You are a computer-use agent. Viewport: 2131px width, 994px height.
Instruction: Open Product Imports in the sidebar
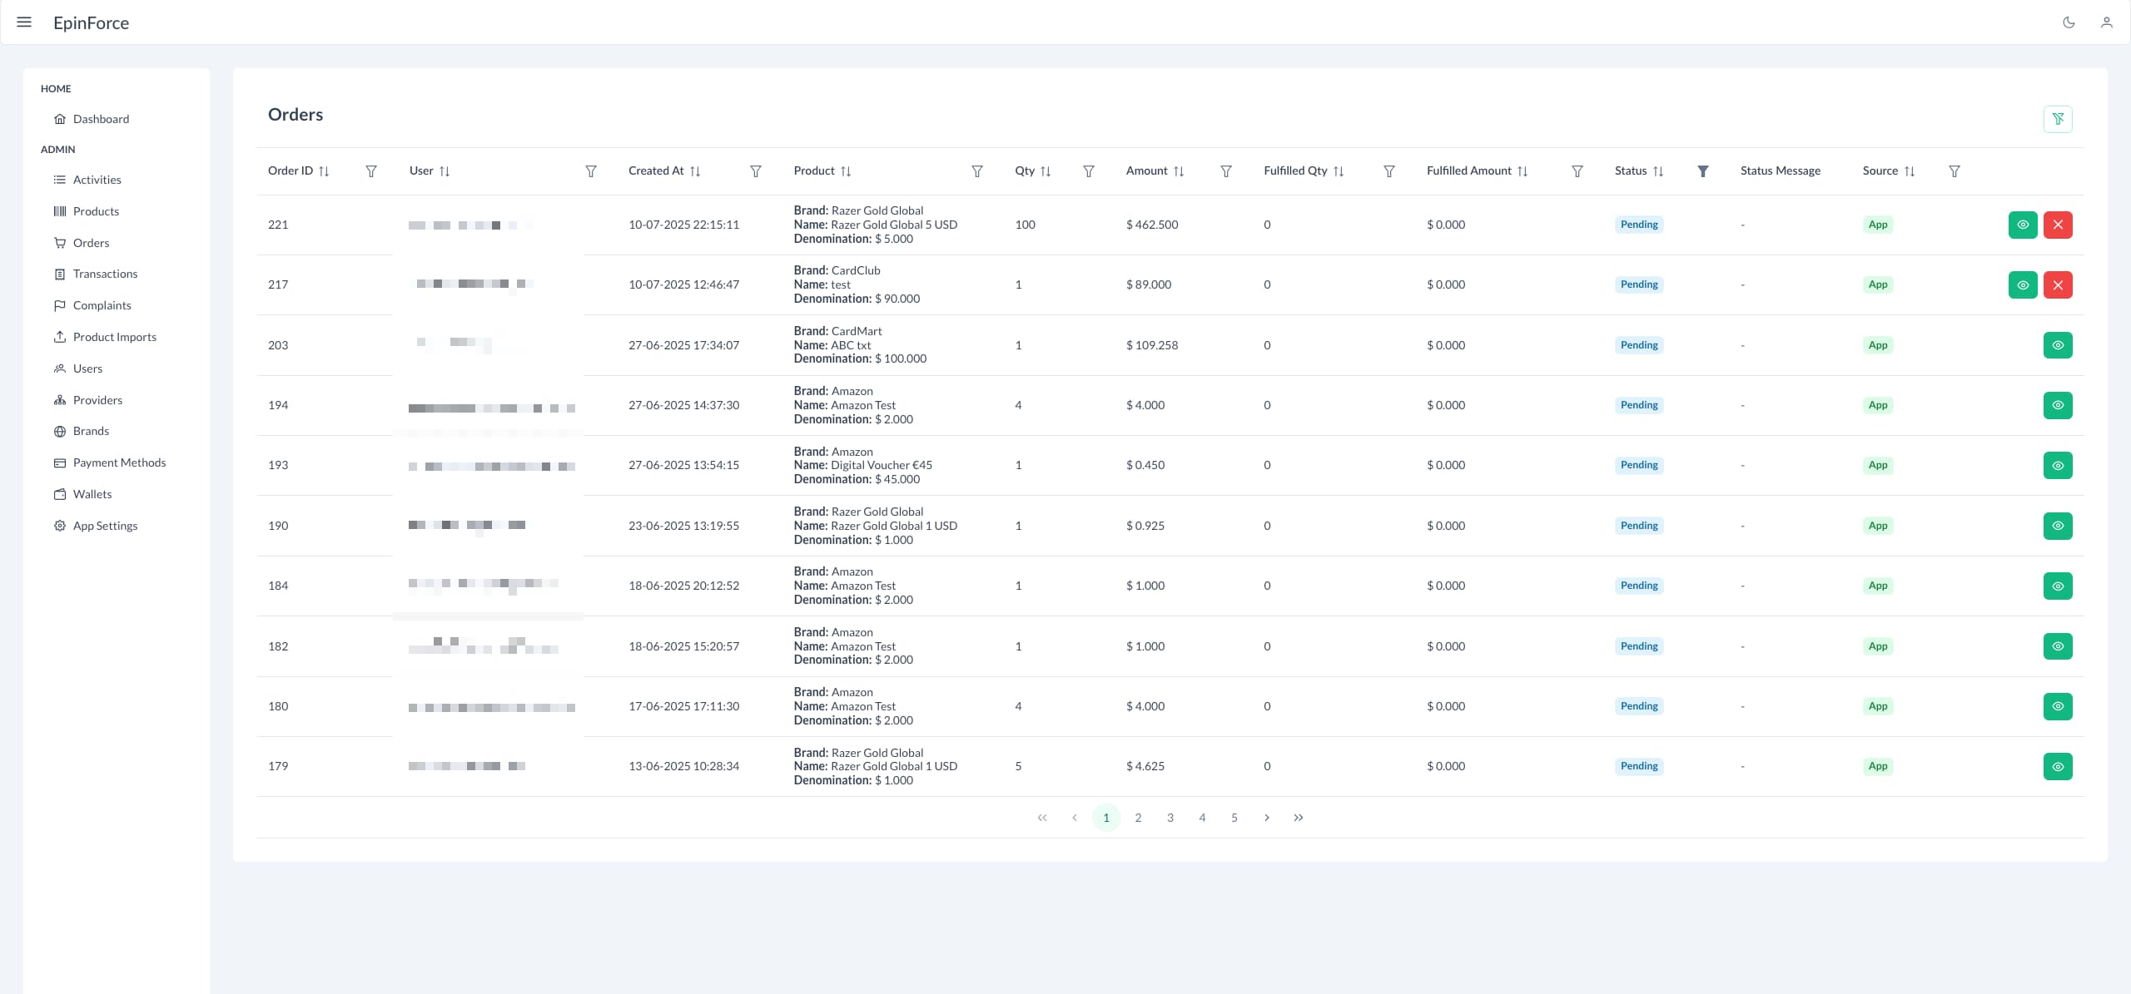tap(114, 338)
